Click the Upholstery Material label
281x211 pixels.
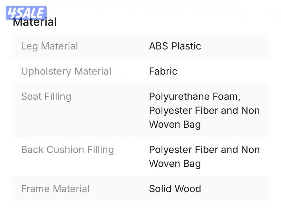[66, 71]
